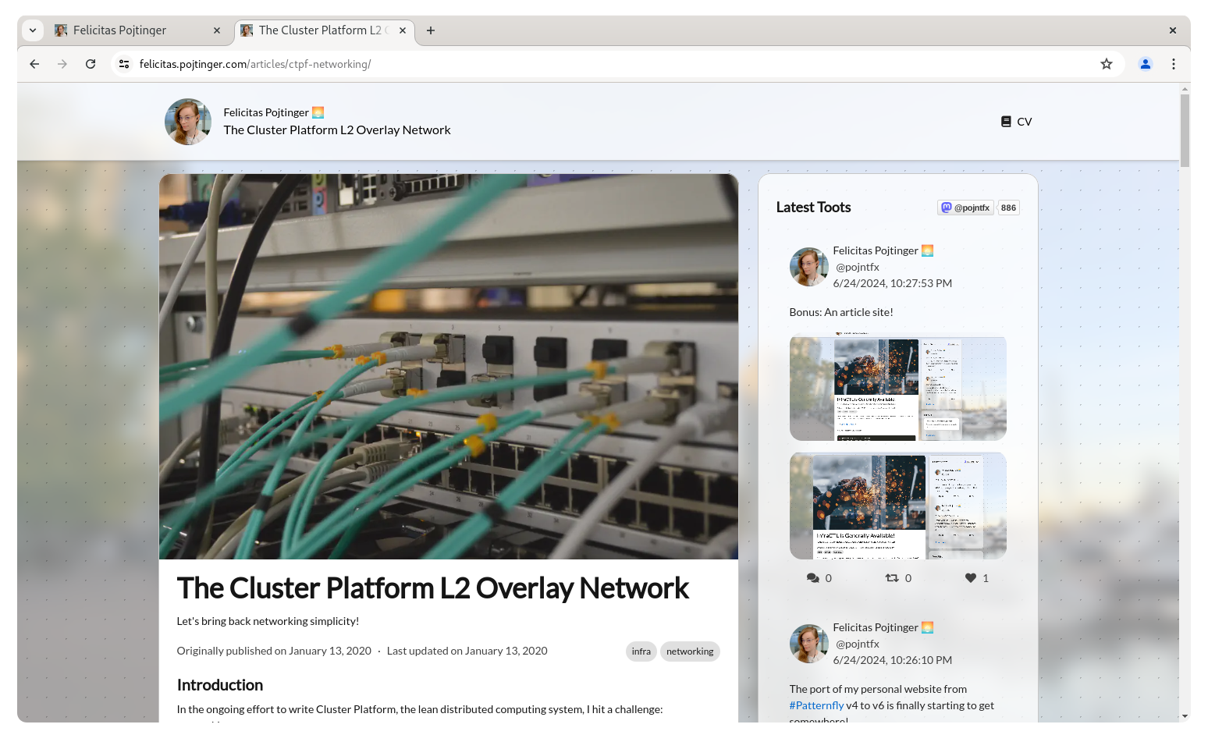Open first screenshot in the Bonus toot
Screen dimensions: 1208x742
pyautogui.click(x=898, y=389)
